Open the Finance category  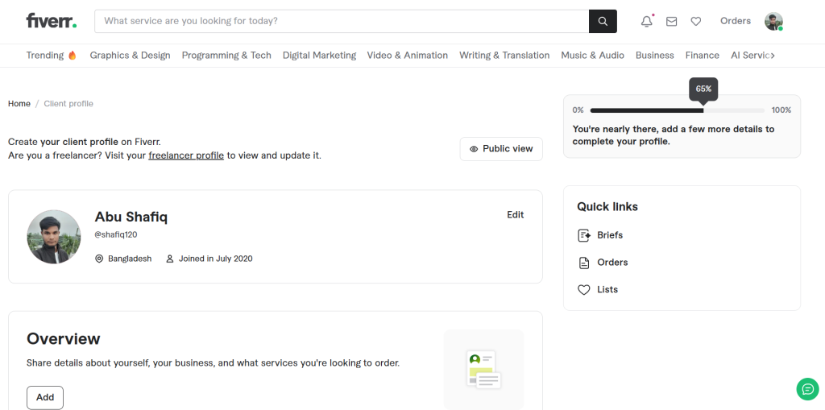click(x=702, y=56)
